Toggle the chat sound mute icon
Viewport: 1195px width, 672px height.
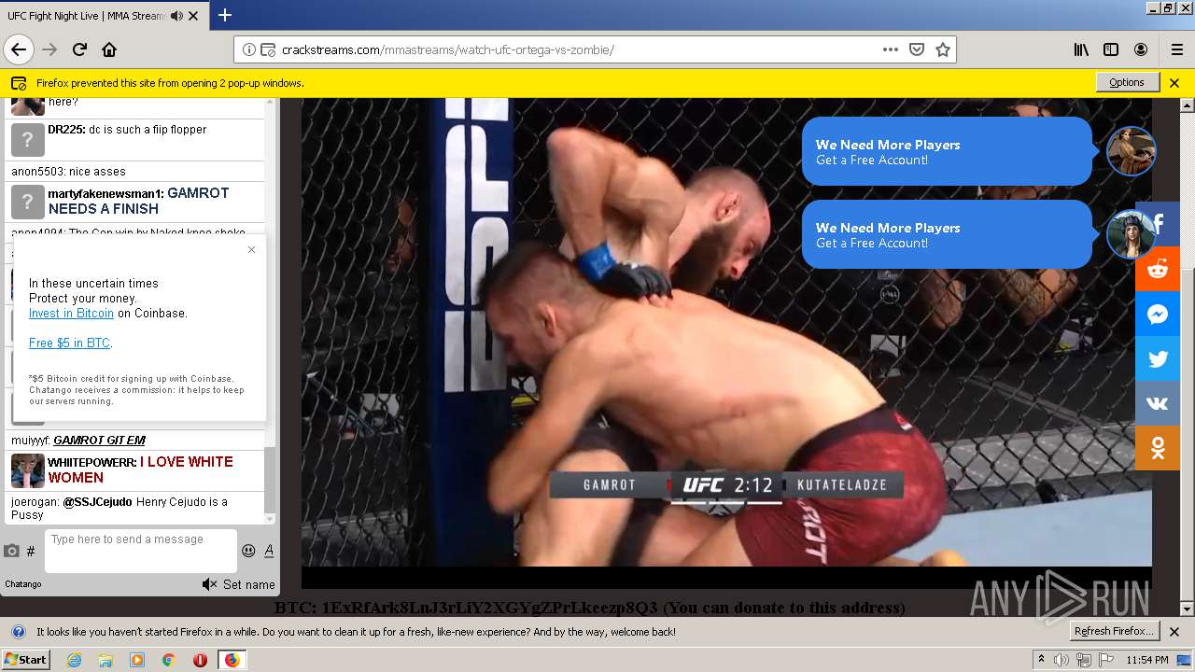coord(209,584)
